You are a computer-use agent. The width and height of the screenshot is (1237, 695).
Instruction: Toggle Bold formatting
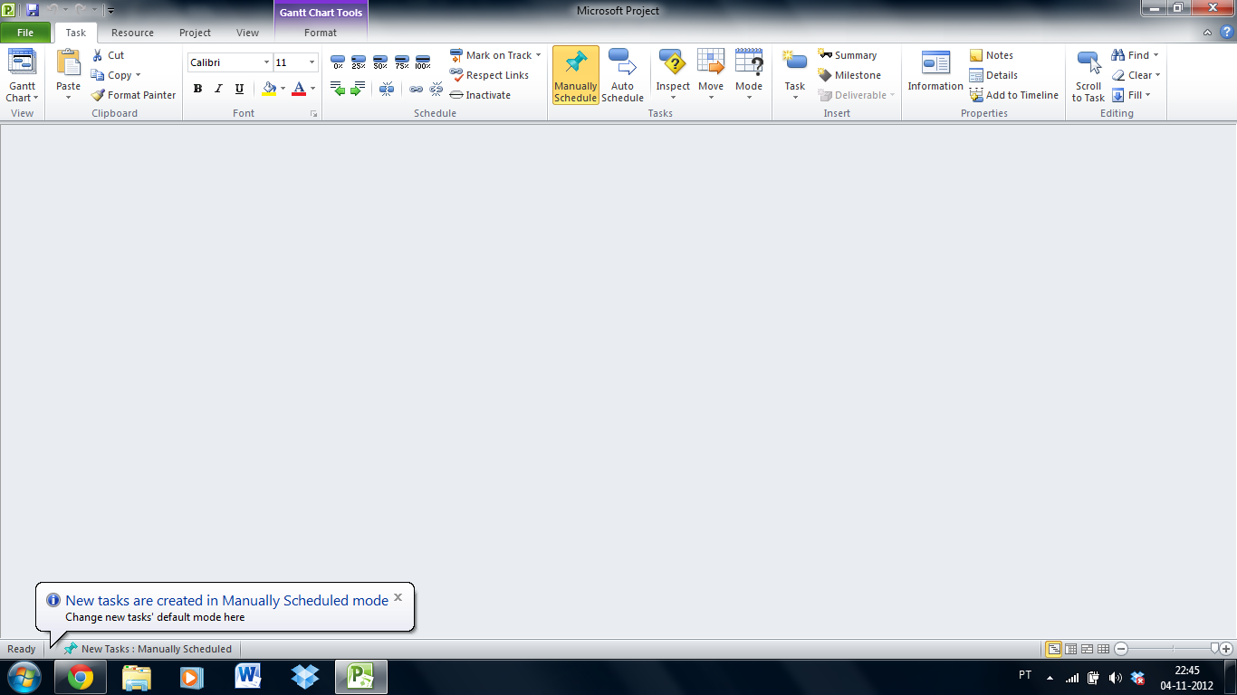[197, 89]
